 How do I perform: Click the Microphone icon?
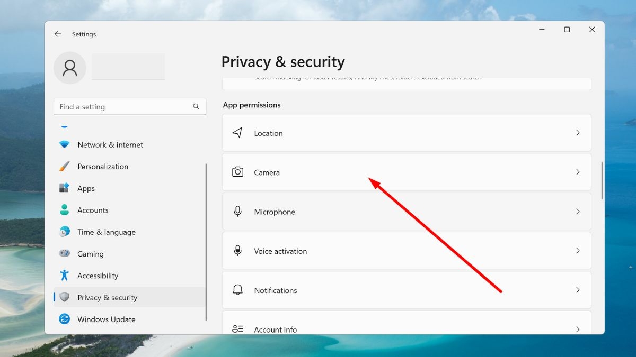pyautogui.click(x=237, y=211)
